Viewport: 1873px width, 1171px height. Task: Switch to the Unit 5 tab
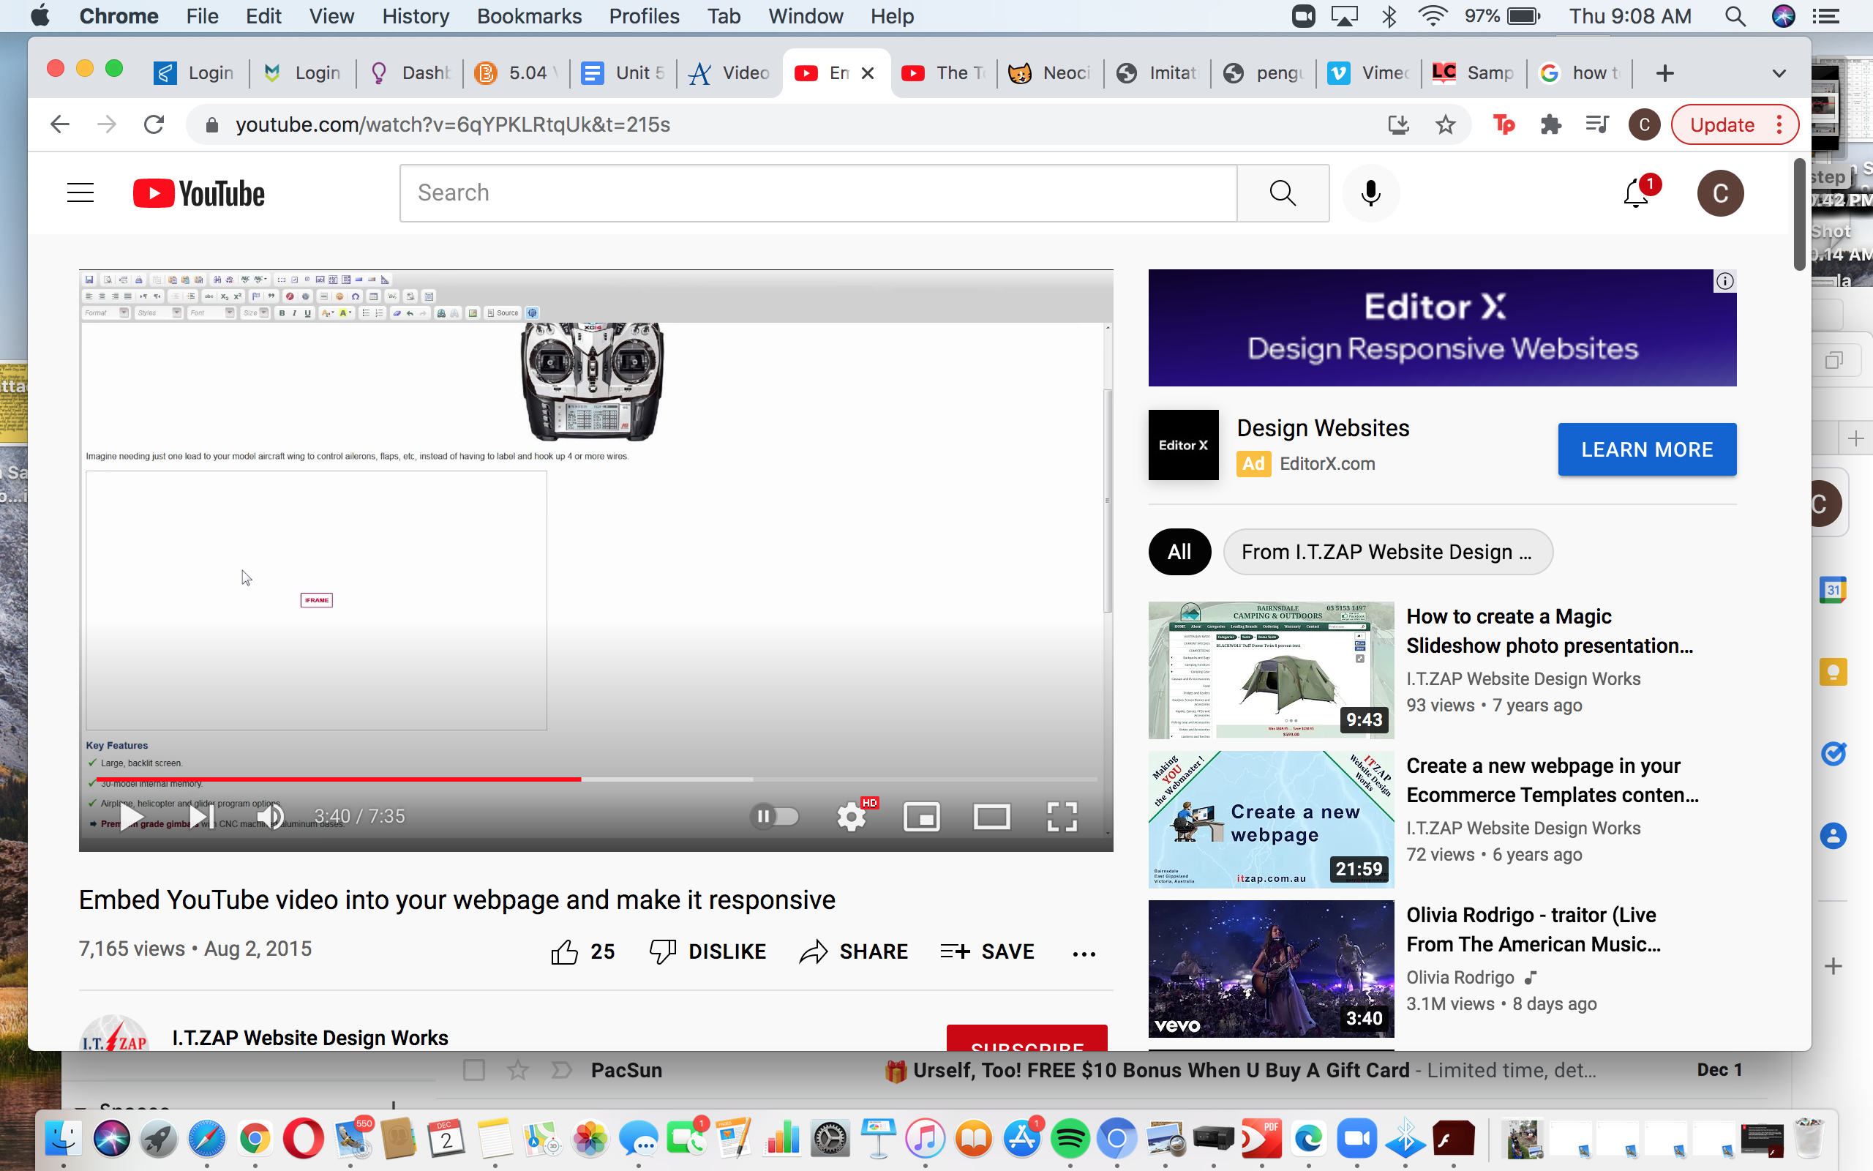[x=623, y=72]
